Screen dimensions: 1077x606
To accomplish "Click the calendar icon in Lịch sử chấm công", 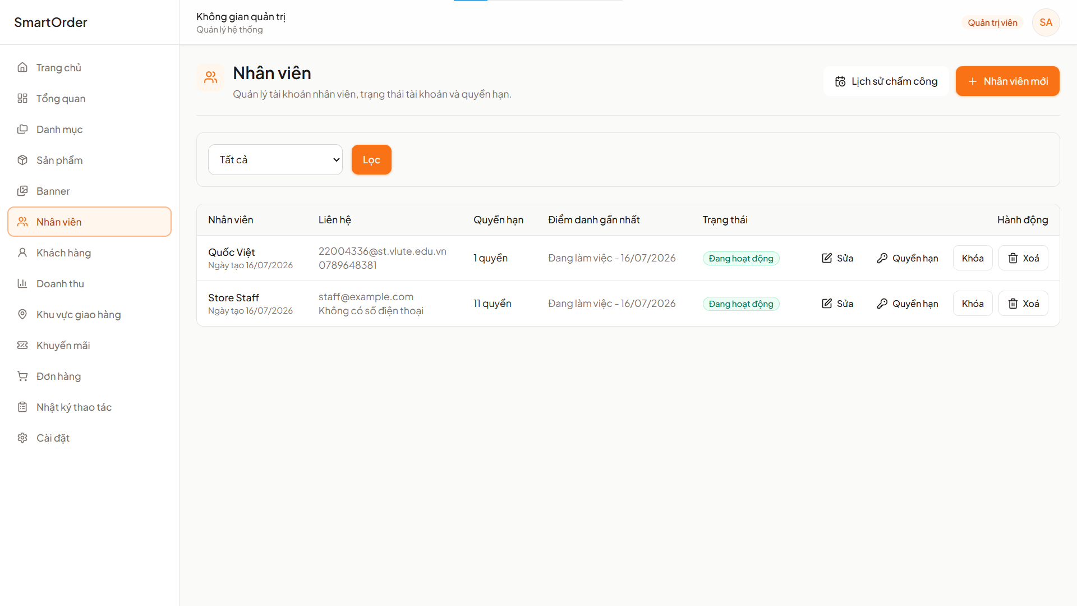I will click(x=840, y=81).
